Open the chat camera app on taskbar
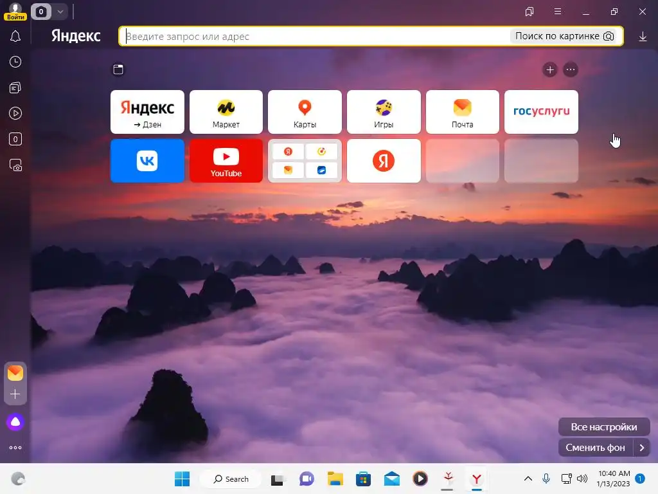 (307, 479)
